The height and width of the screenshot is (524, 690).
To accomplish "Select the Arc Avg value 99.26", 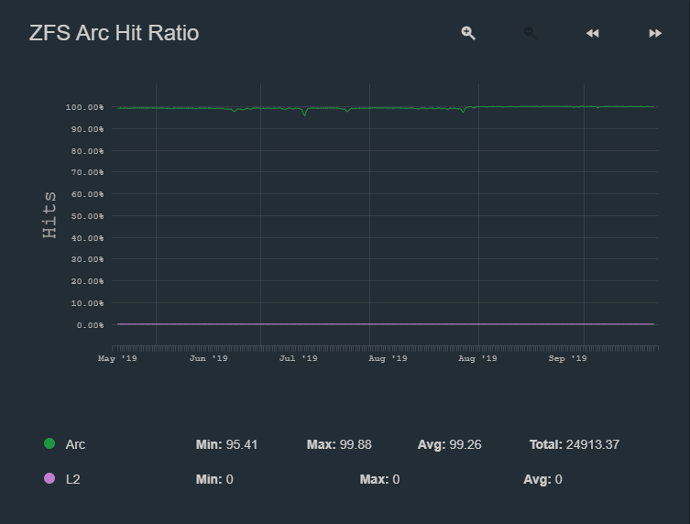I will click(x=465, y=444).
